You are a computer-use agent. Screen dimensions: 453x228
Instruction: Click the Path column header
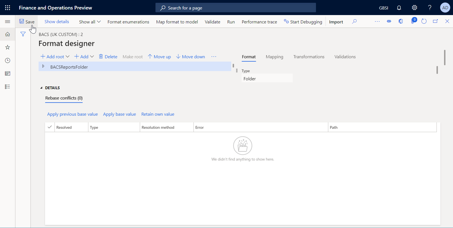[382, 127]
